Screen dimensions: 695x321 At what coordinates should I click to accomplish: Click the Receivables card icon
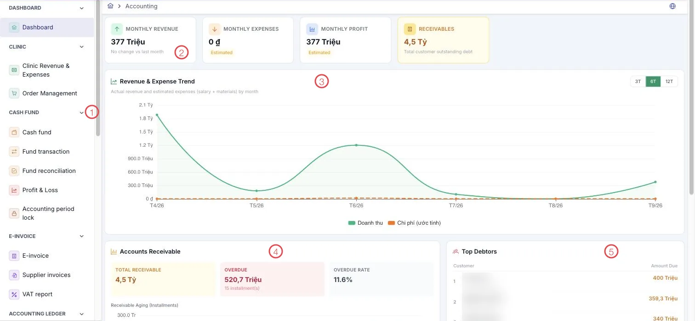tap(410, 29)
